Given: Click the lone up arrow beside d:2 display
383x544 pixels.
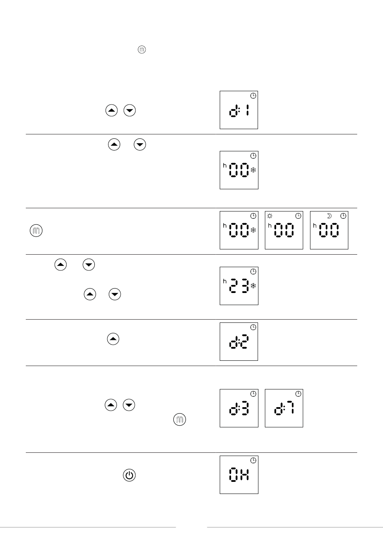Looking at the screenshot, I should pos(113,339).
